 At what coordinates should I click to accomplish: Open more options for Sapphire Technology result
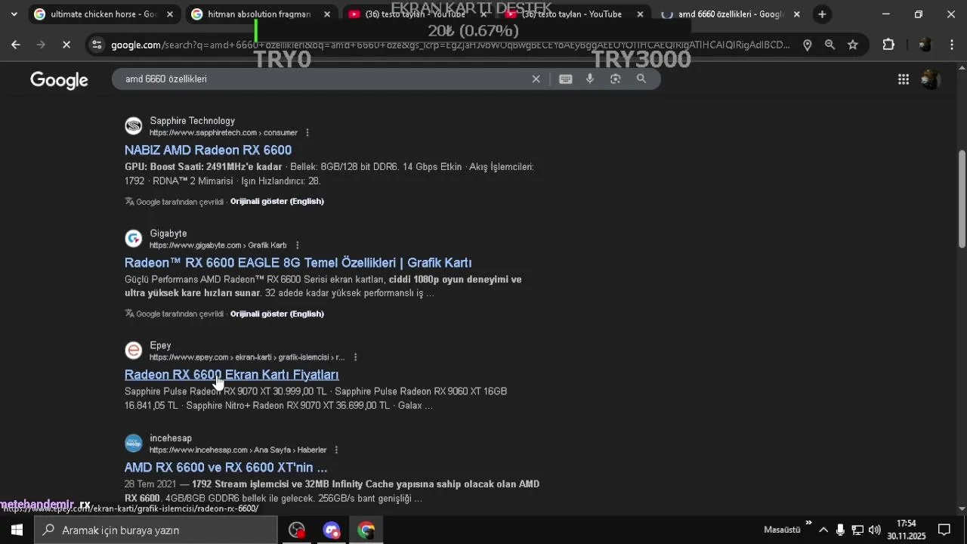307,133
